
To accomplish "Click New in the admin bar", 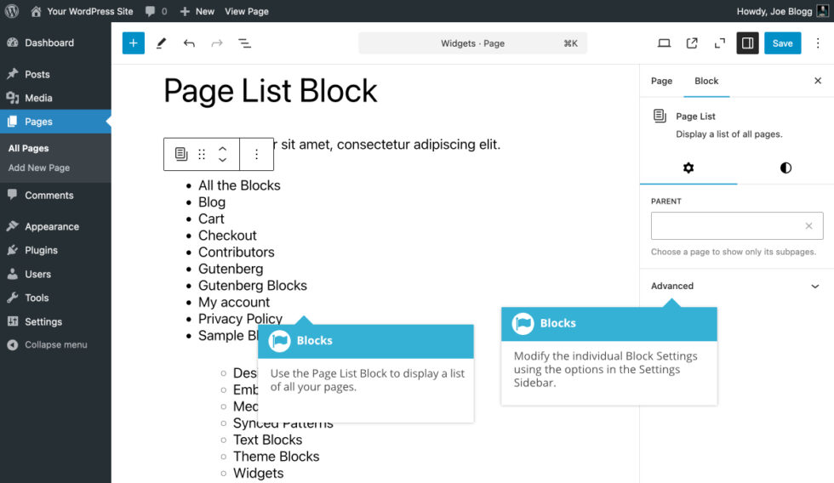I will pyautogui.click(x=197, y=11).
